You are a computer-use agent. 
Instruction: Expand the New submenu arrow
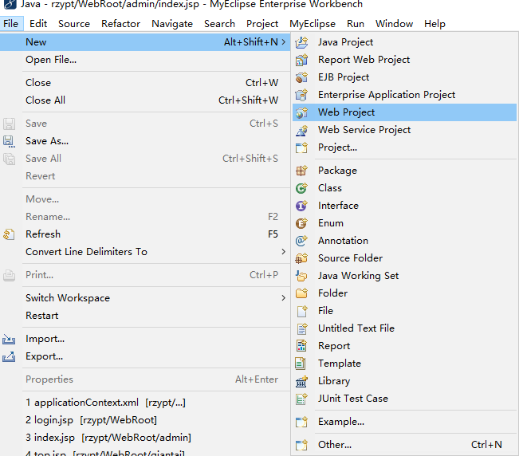(284, 42)
